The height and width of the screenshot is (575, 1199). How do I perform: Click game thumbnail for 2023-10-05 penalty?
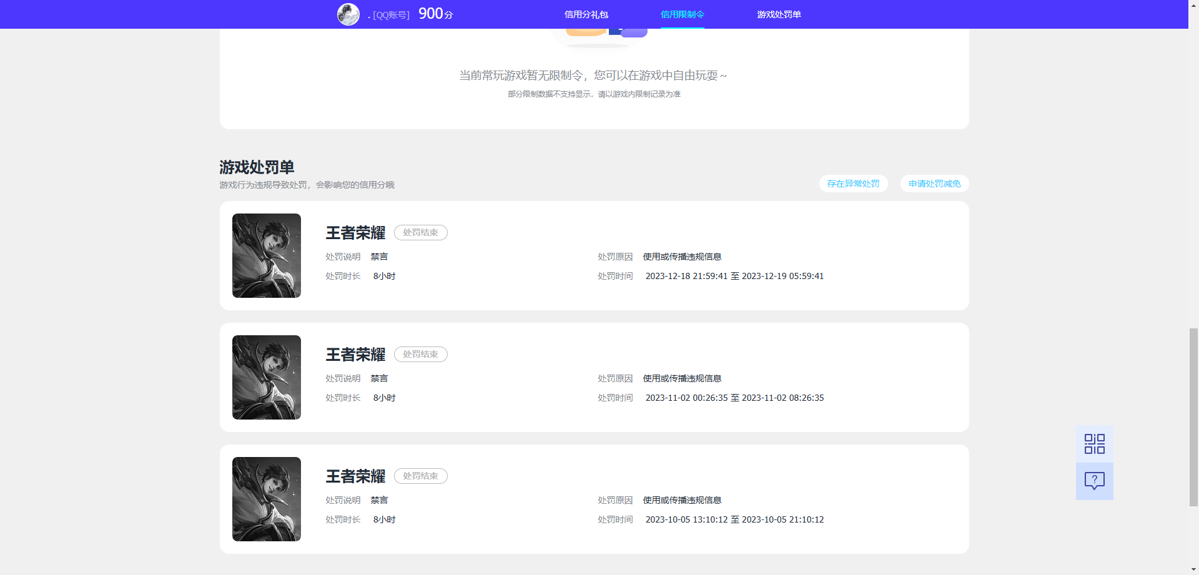point(267,499)
